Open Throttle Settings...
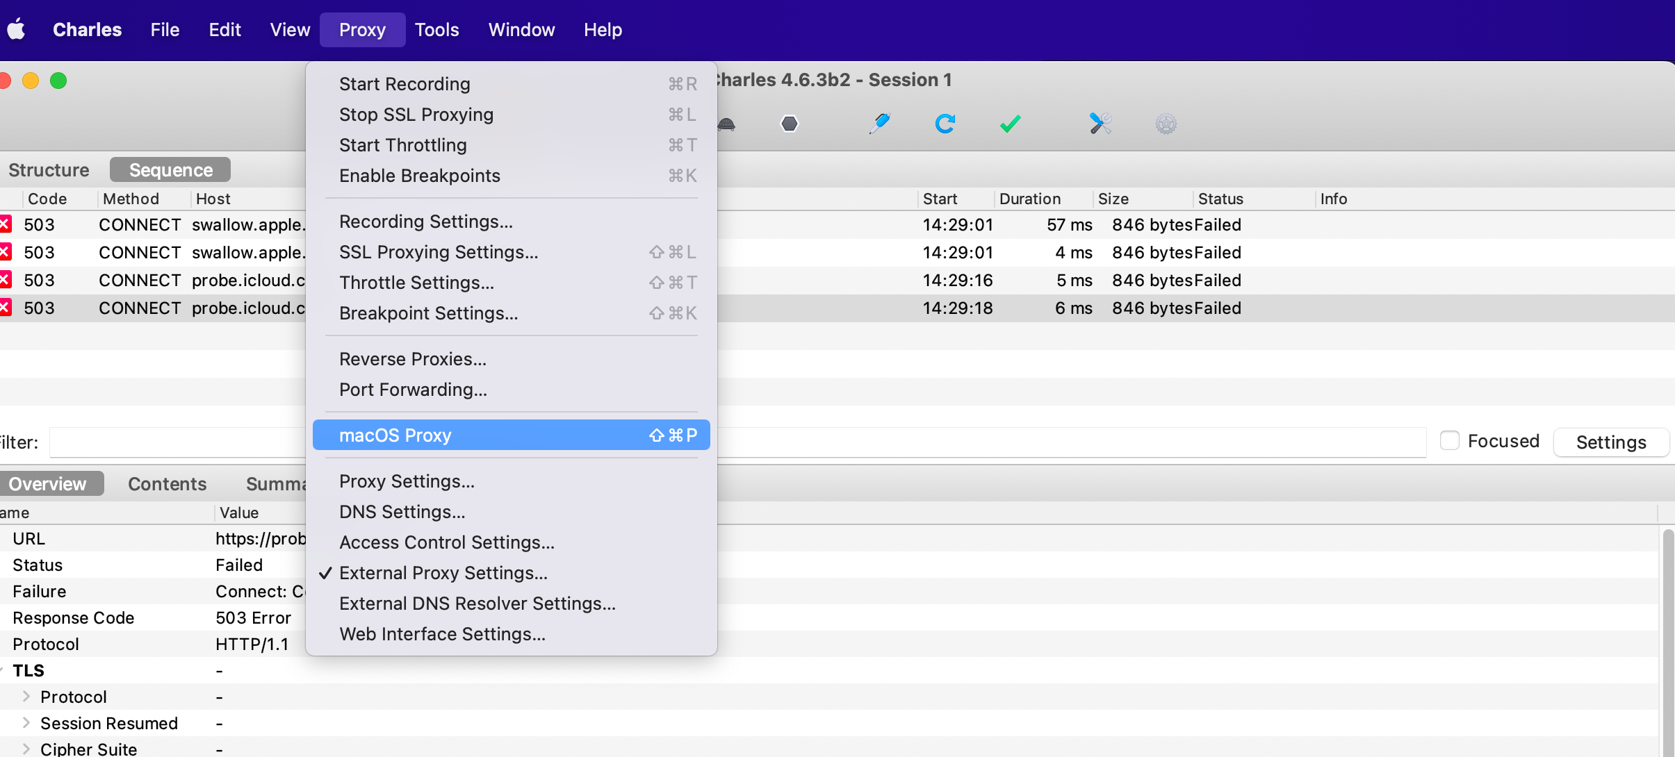 (512, 283)
